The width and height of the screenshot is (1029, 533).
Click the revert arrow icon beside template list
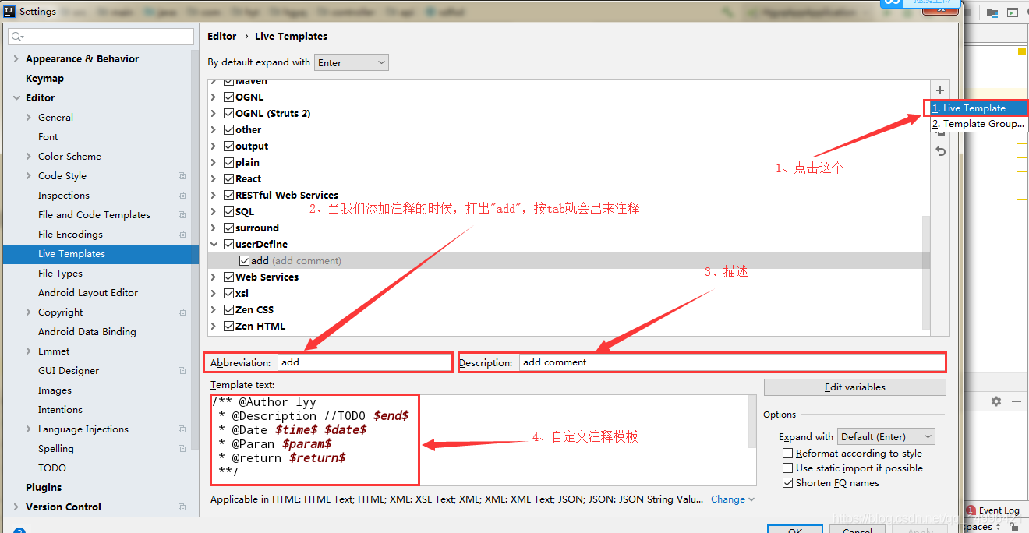[941, 151]
